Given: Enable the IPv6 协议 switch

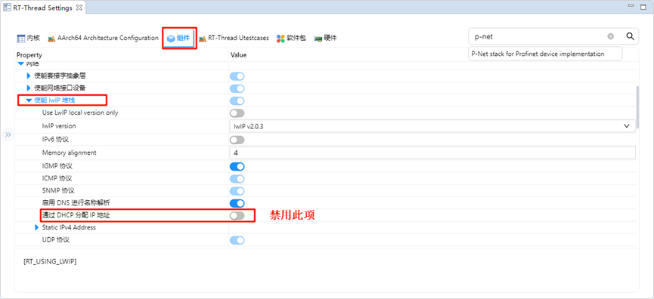Looking at the screenshot, I should pos(237,140).
